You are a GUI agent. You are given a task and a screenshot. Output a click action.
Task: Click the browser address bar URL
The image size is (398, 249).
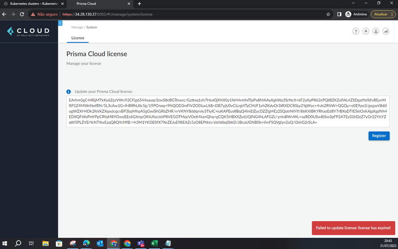(108, 14)
